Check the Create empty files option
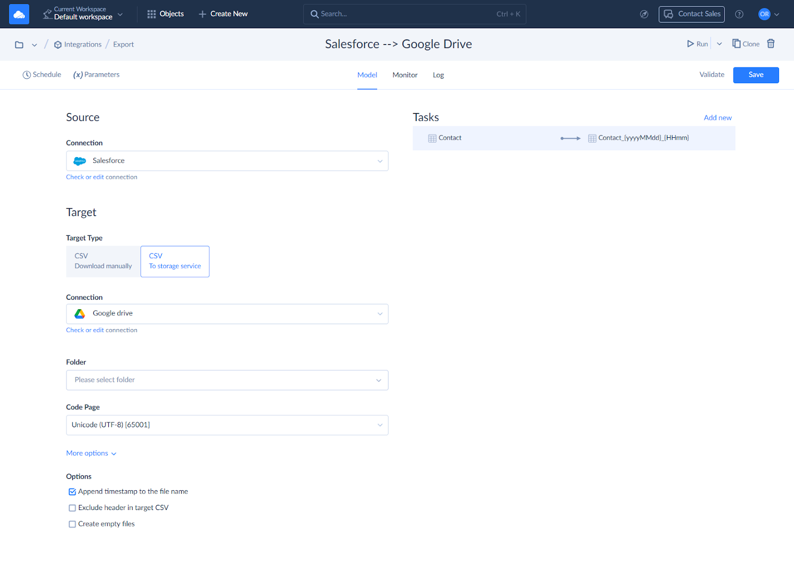This screenshot has width=794, height=569. [x=72, y=524]
